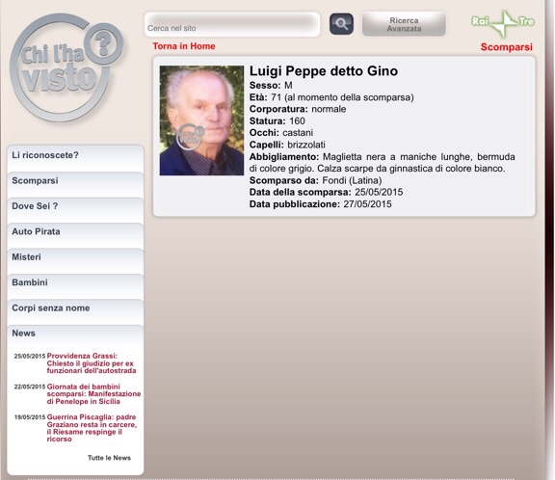Open Ricerca Avanzata
The image size is (555, 480).
click(404, 24)
